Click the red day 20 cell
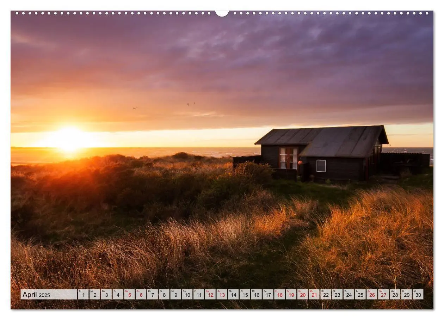The image size is (444, 320). (x=303, y=295)
